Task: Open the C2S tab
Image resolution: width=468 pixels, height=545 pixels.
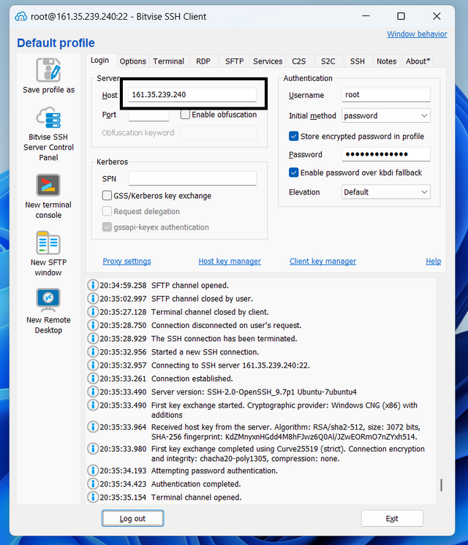Action: [x=299, y=61]
